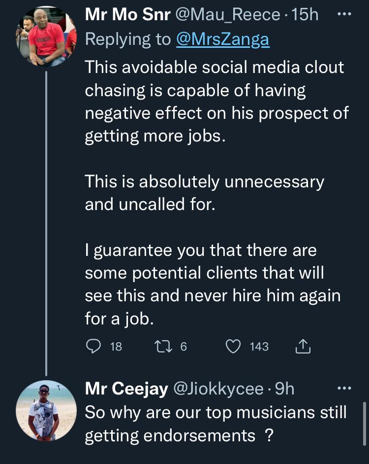Retweet Mr Mo Snr's tweet
369x464 pixels.
pyautogui.click(x=162, y=347)
